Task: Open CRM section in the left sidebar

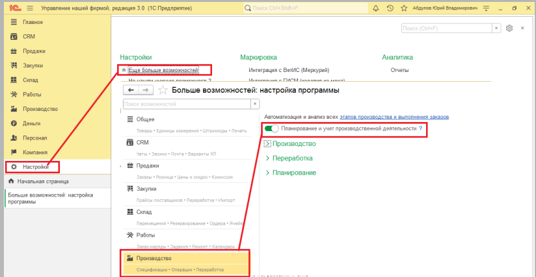Action: click(29, 36)
